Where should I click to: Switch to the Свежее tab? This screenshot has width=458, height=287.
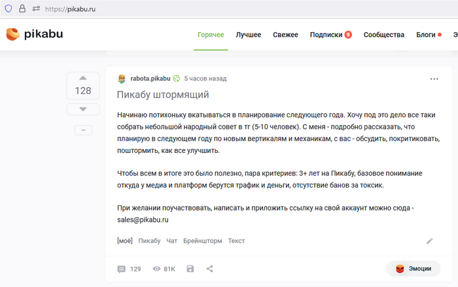pos(285,35)
